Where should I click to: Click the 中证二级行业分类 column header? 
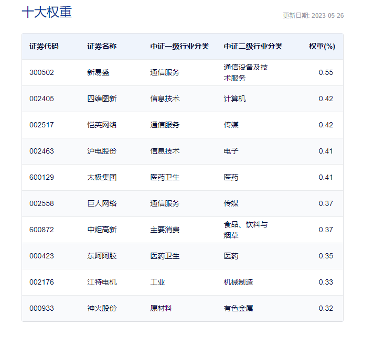click(x=253, y=46)
